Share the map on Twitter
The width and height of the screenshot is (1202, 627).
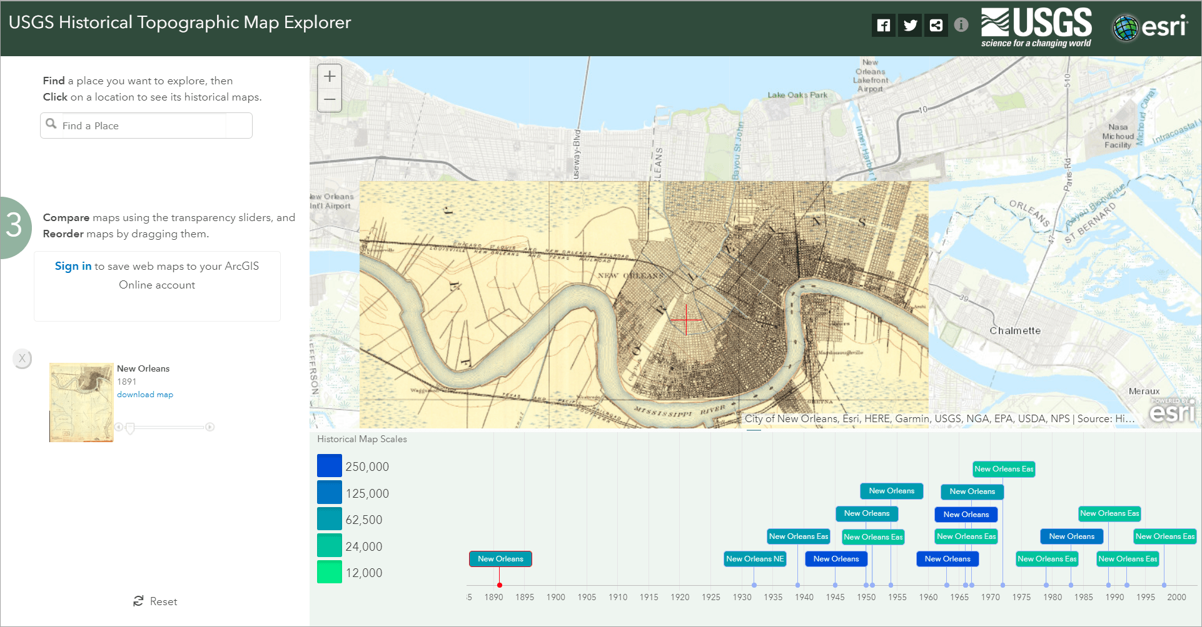click(909, 25)
